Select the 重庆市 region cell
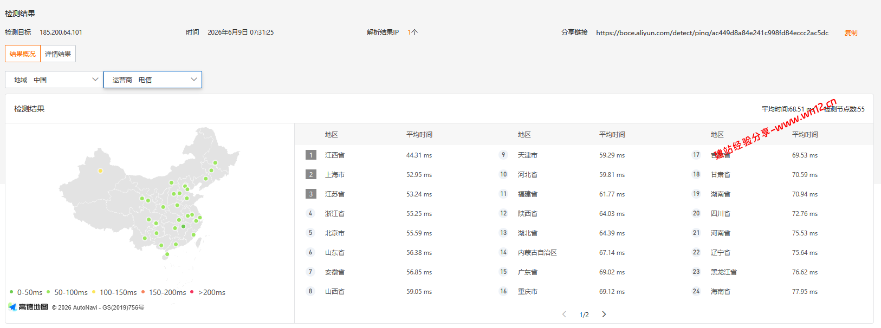The width and height of the screenshot is (881, 328). coord(528,292)
